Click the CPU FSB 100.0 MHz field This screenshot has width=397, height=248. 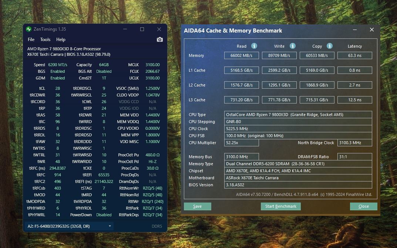298,136
